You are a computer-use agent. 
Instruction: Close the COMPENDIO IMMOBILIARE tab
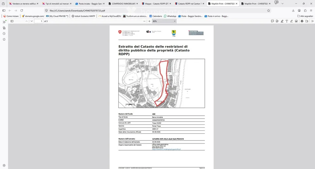pos(137,4)
